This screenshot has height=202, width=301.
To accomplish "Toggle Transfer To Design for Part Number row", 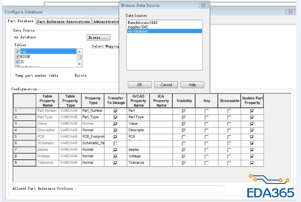I will [x=115, y=111].
